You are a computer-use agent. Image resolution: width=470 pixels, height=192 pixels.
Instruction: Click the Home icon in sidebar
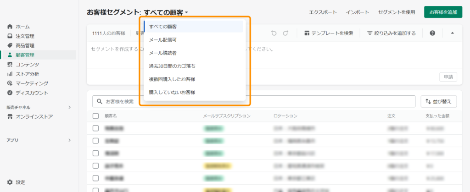10,27
